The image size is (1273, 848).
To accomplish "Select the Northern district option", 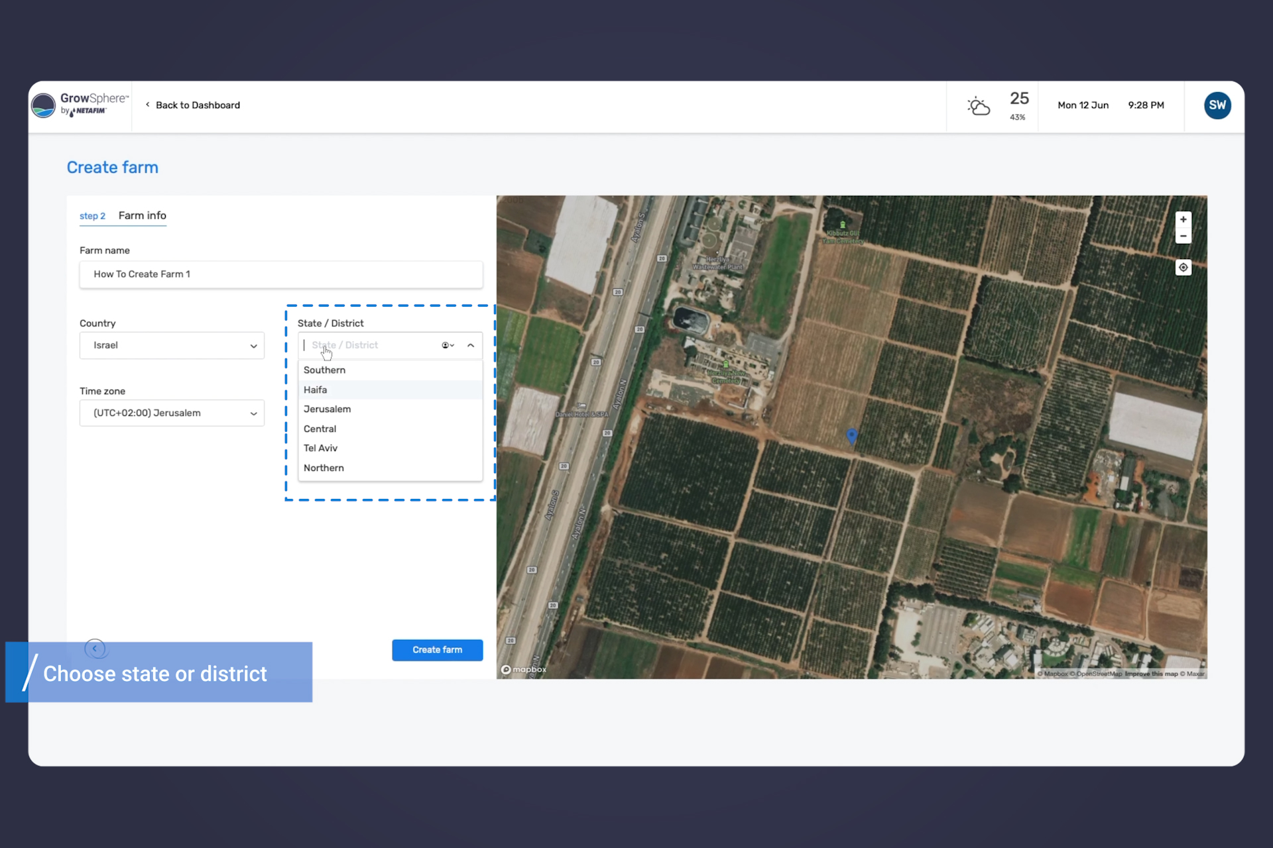I will 324,468.
